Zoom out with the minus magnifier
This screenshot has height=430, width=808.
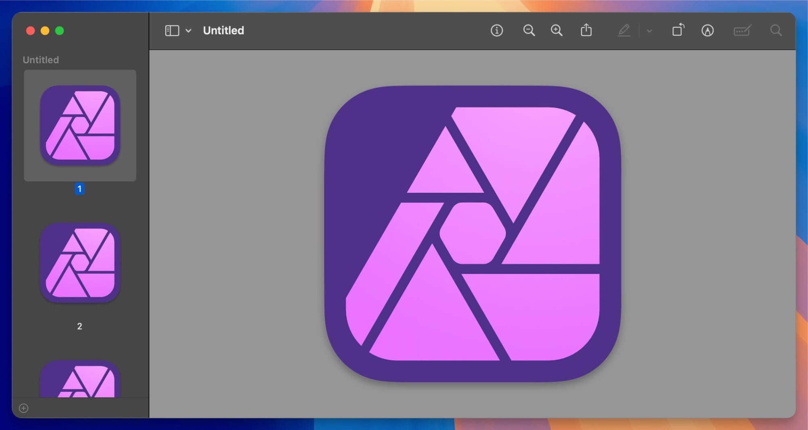[x=528, y=31]
